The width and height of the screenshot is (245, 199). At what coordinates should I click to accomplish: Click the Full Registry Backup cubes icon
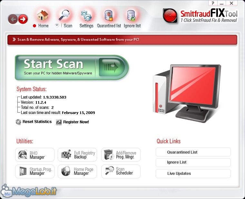click(x=66, y=154)
